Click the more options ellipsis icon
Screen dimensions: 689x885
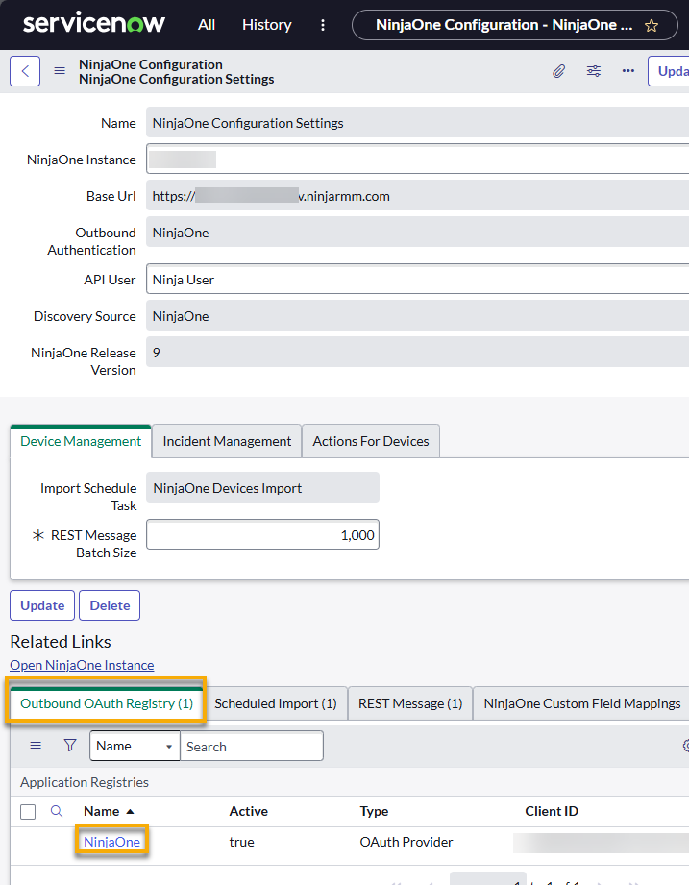pos(628,71)
